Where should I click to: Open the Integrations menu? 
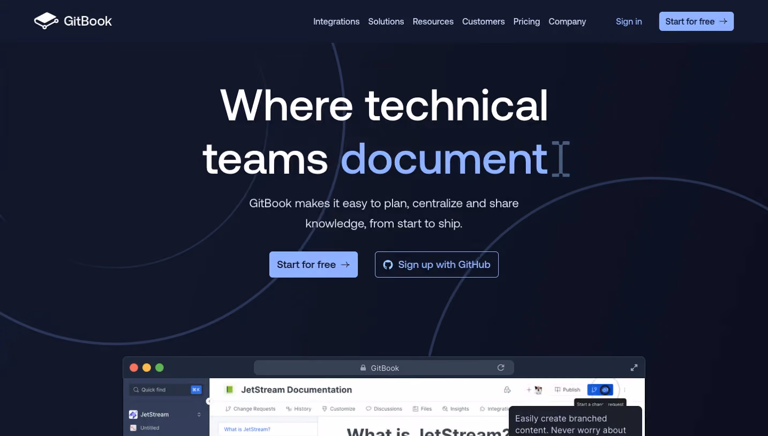coord(336,21)
